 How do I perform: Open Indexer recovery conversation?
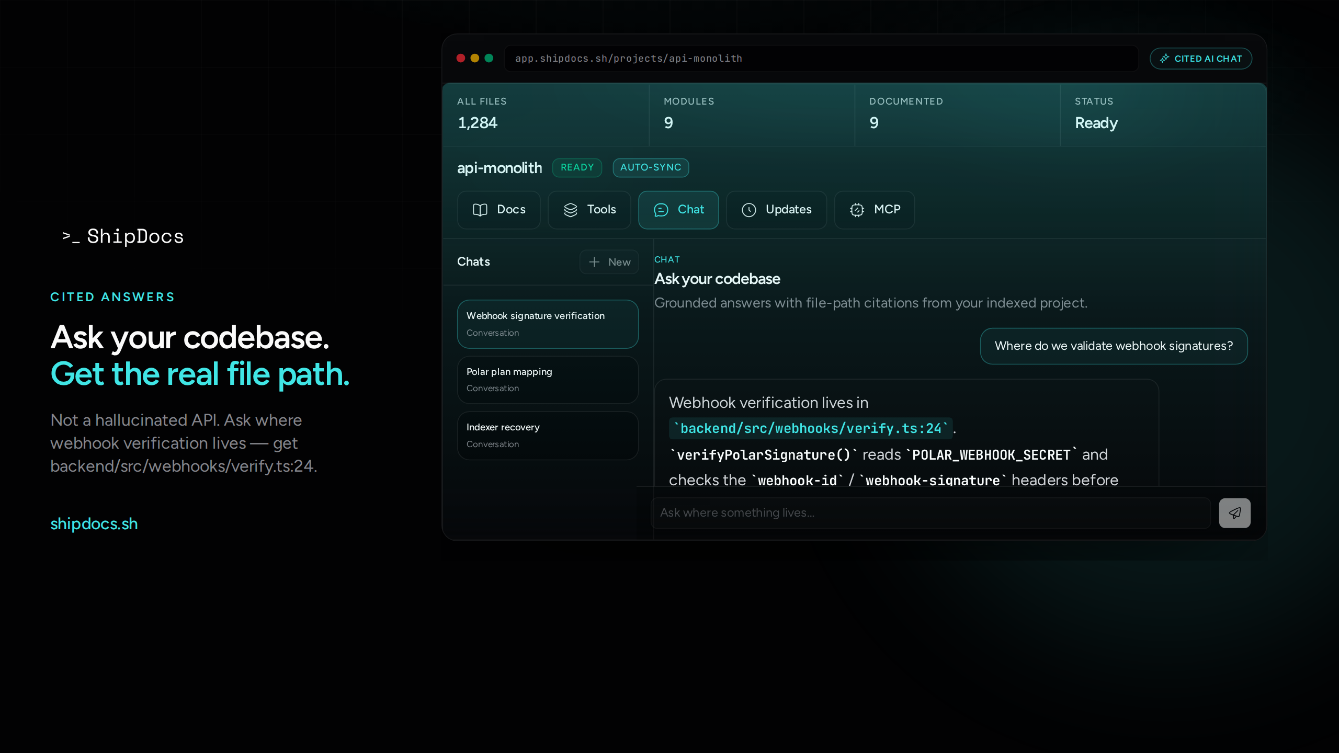tap(548, 436)
